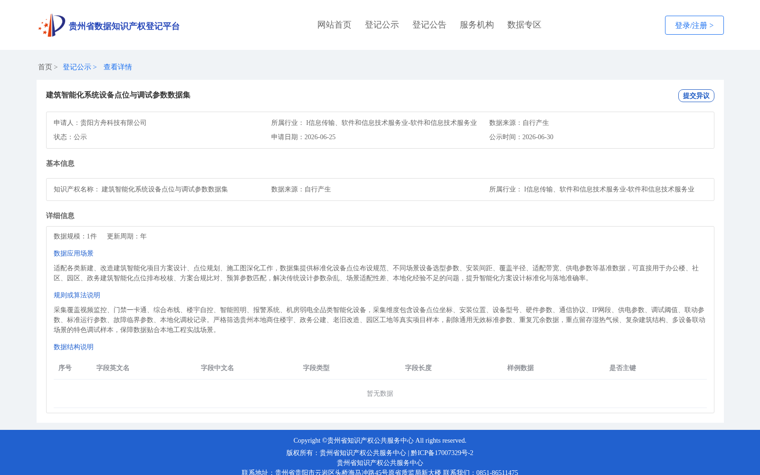Click the 状态：公示 status text
Viewport: 760px width, 475px height.
click(70, 137)
